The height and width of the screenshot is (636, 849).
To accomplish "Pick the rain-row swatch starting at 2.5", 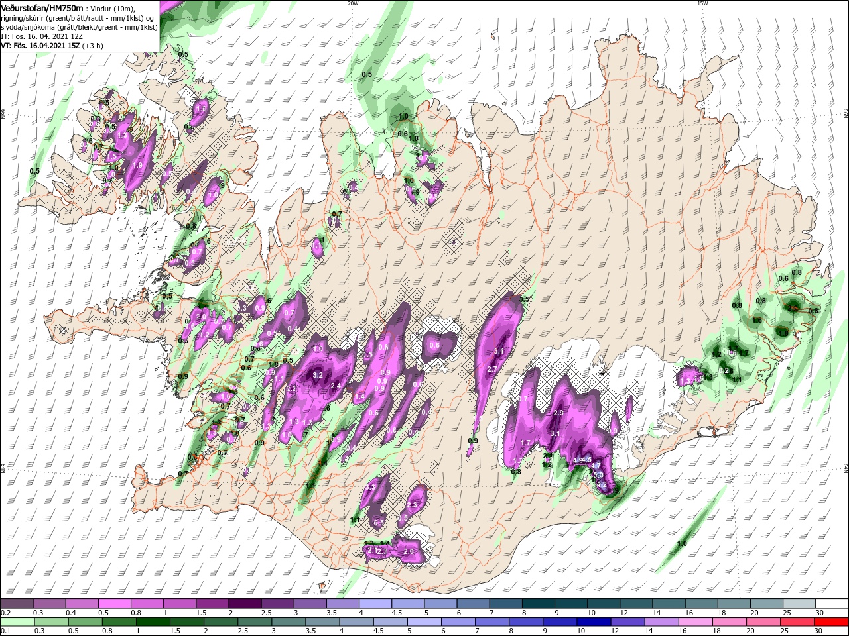I will pyautogui.click(x=255, y=622).
